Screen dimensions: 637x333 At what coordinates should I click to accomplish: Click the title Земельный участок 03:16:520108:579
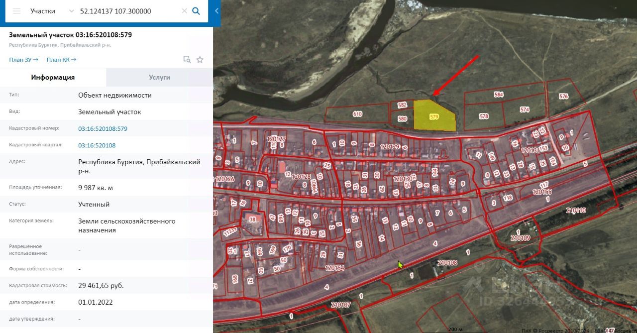click(70, 35)
